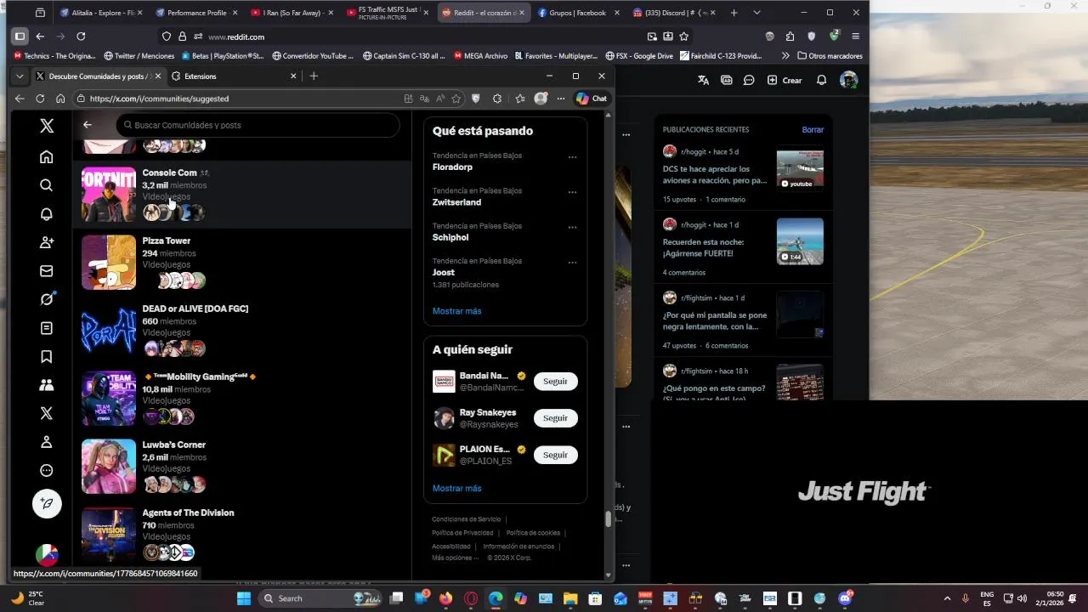This screenshot has width=1088, height=612.
Task: Switch to Alitalia Explore Firefox tab
Action: (101, 13)
